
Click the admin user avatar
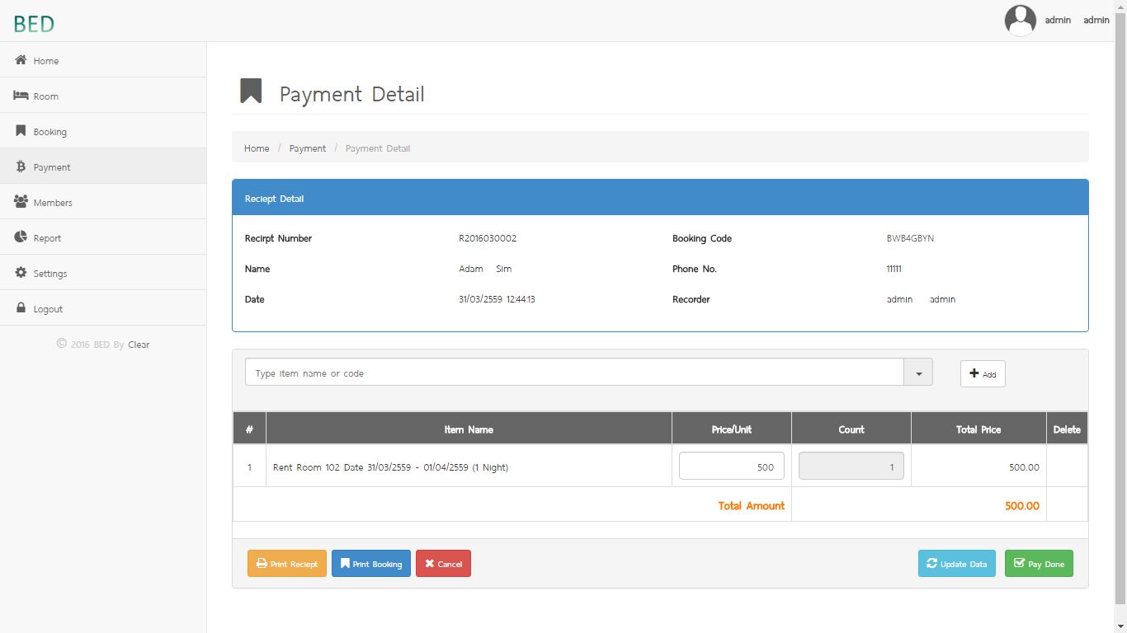click(1020, 21)
